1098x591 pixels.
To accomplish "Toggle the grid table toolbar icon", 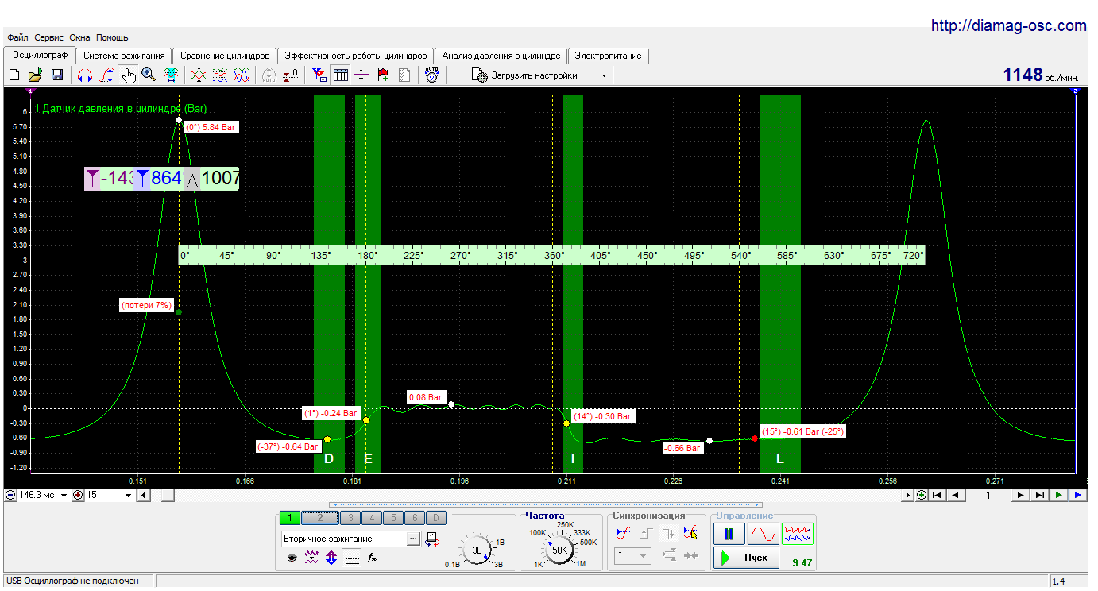I will click(x=341, y=75).
